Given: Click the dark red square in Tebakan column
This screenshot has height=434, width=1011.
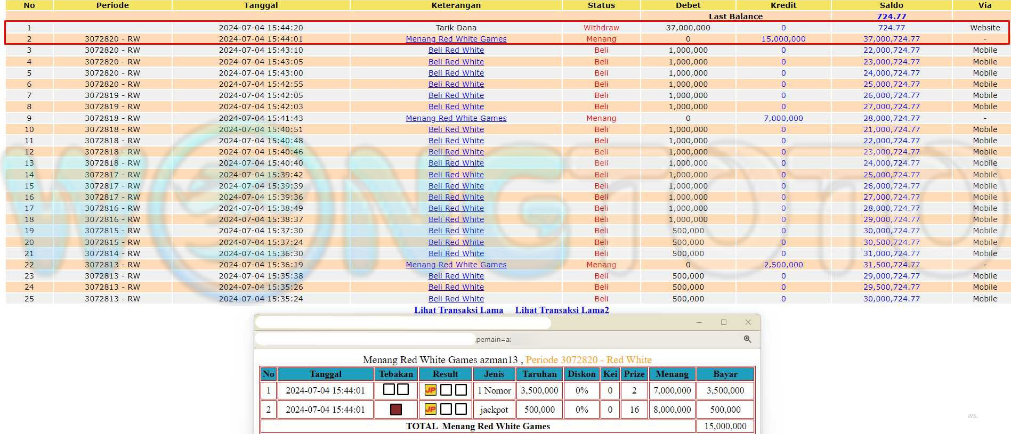Looking at the screenshot, I should [395, 410].
